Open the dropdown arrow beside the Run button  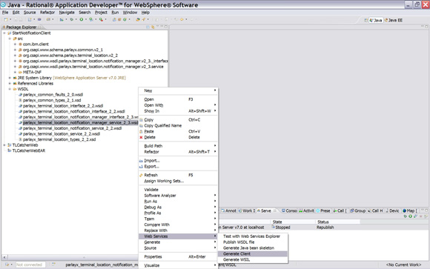point(86,19)
